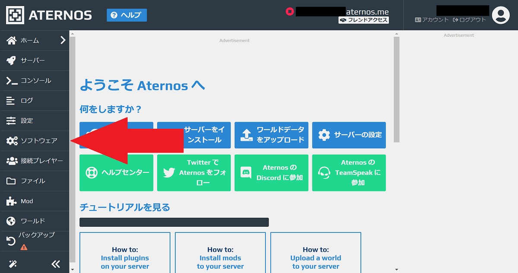Open the How to: Install plugins tutorial card
This screenshot has height=273, width=518.
125,253
